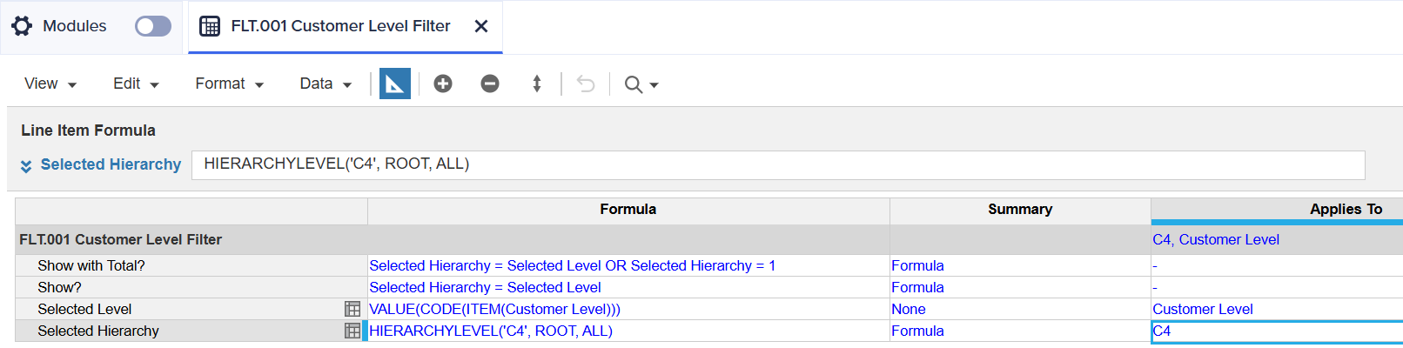Screen dimensions: 1403x348
Task: Click the undo arrow icon
Action: click(x=586, y=84)
